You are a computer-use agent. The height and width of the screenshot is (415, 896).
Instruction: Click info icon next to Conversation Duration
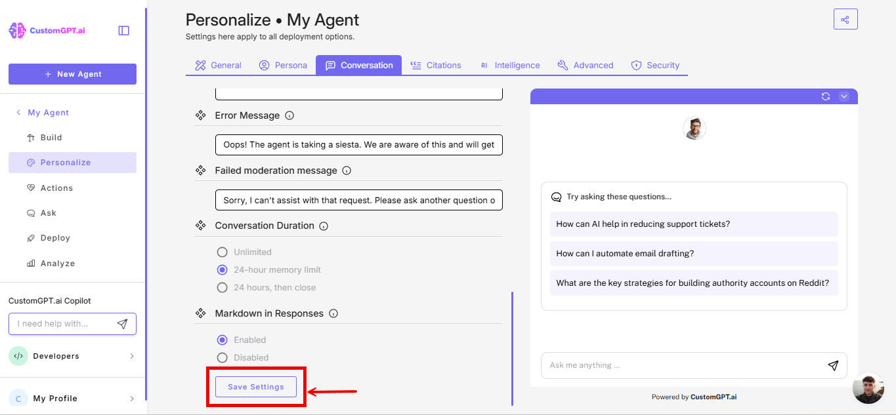[324, 226]
